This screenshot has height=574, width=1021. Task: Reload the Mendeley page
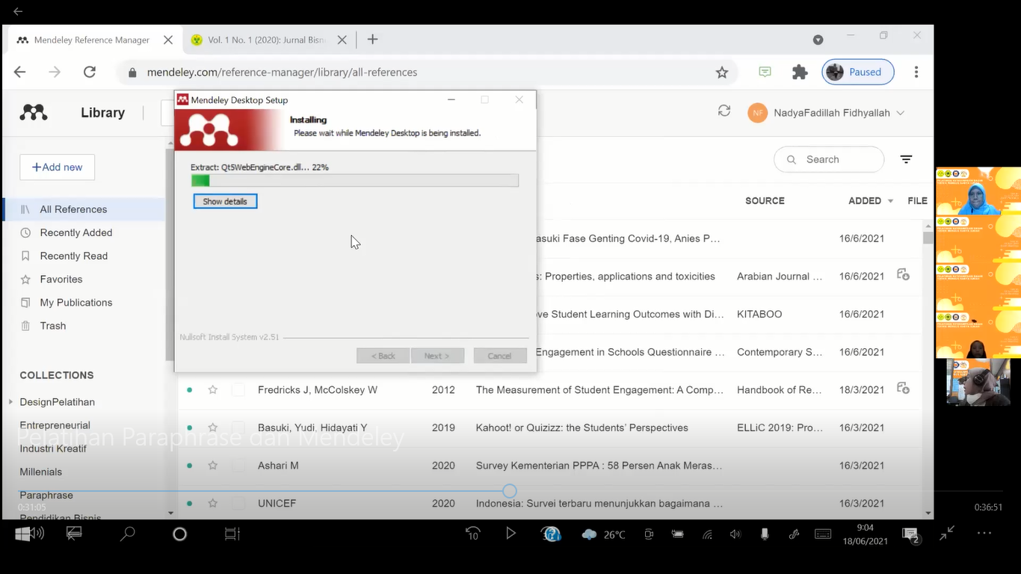[x=90, y=72]
